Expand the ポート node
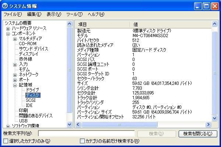The image size is (221, 147). [x=15, y=80]
